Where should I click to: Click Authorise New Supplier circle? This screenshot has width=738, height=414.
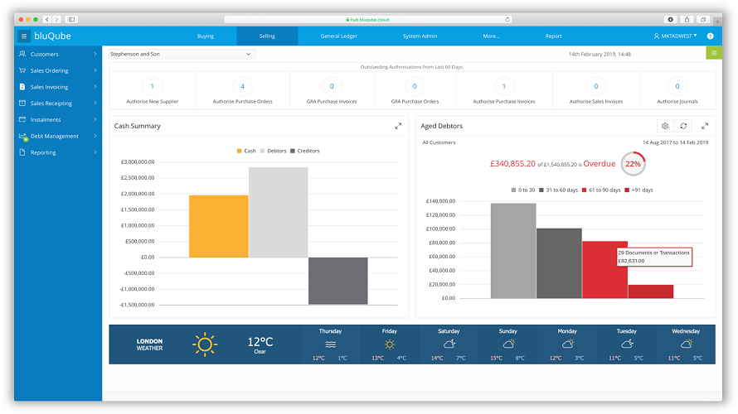152,86
